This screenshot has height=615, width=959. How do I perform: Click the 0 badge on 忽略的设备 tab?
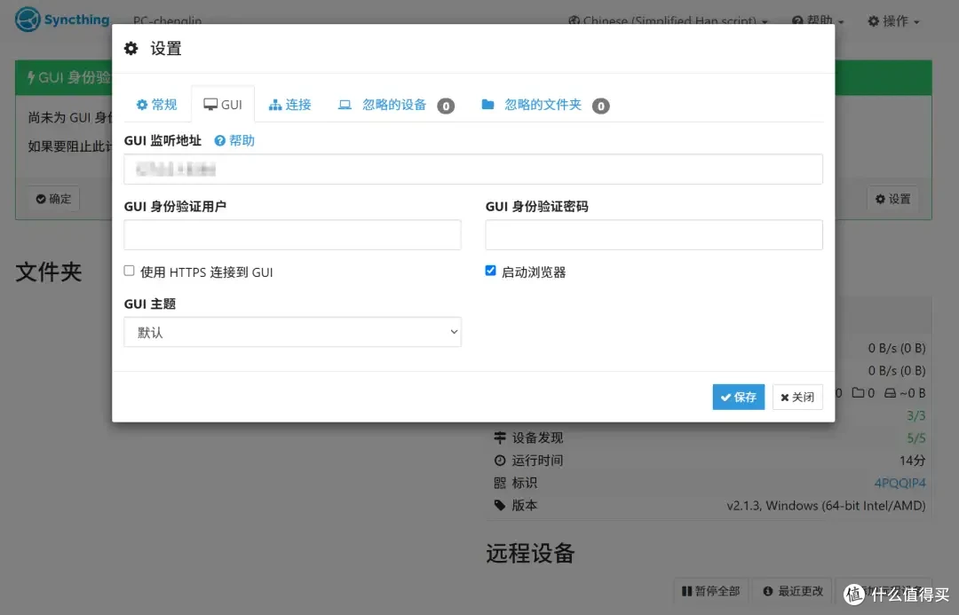[x=446, y=106]
